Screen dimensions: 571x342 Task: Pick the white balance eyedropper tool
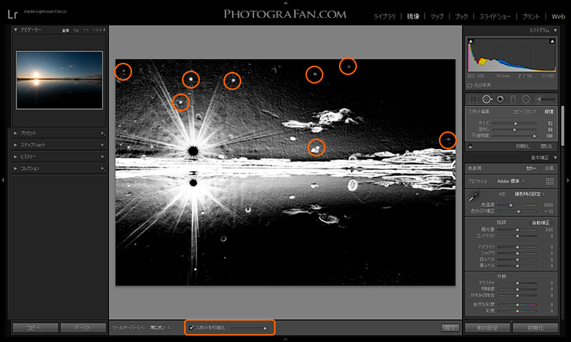click(x=474, y=196)
